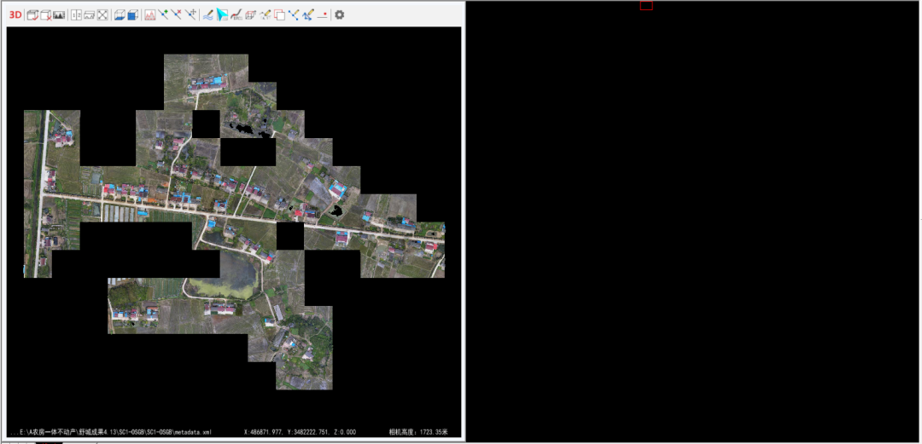
Task: Select the add node tool with green plus
Action: 163,14
